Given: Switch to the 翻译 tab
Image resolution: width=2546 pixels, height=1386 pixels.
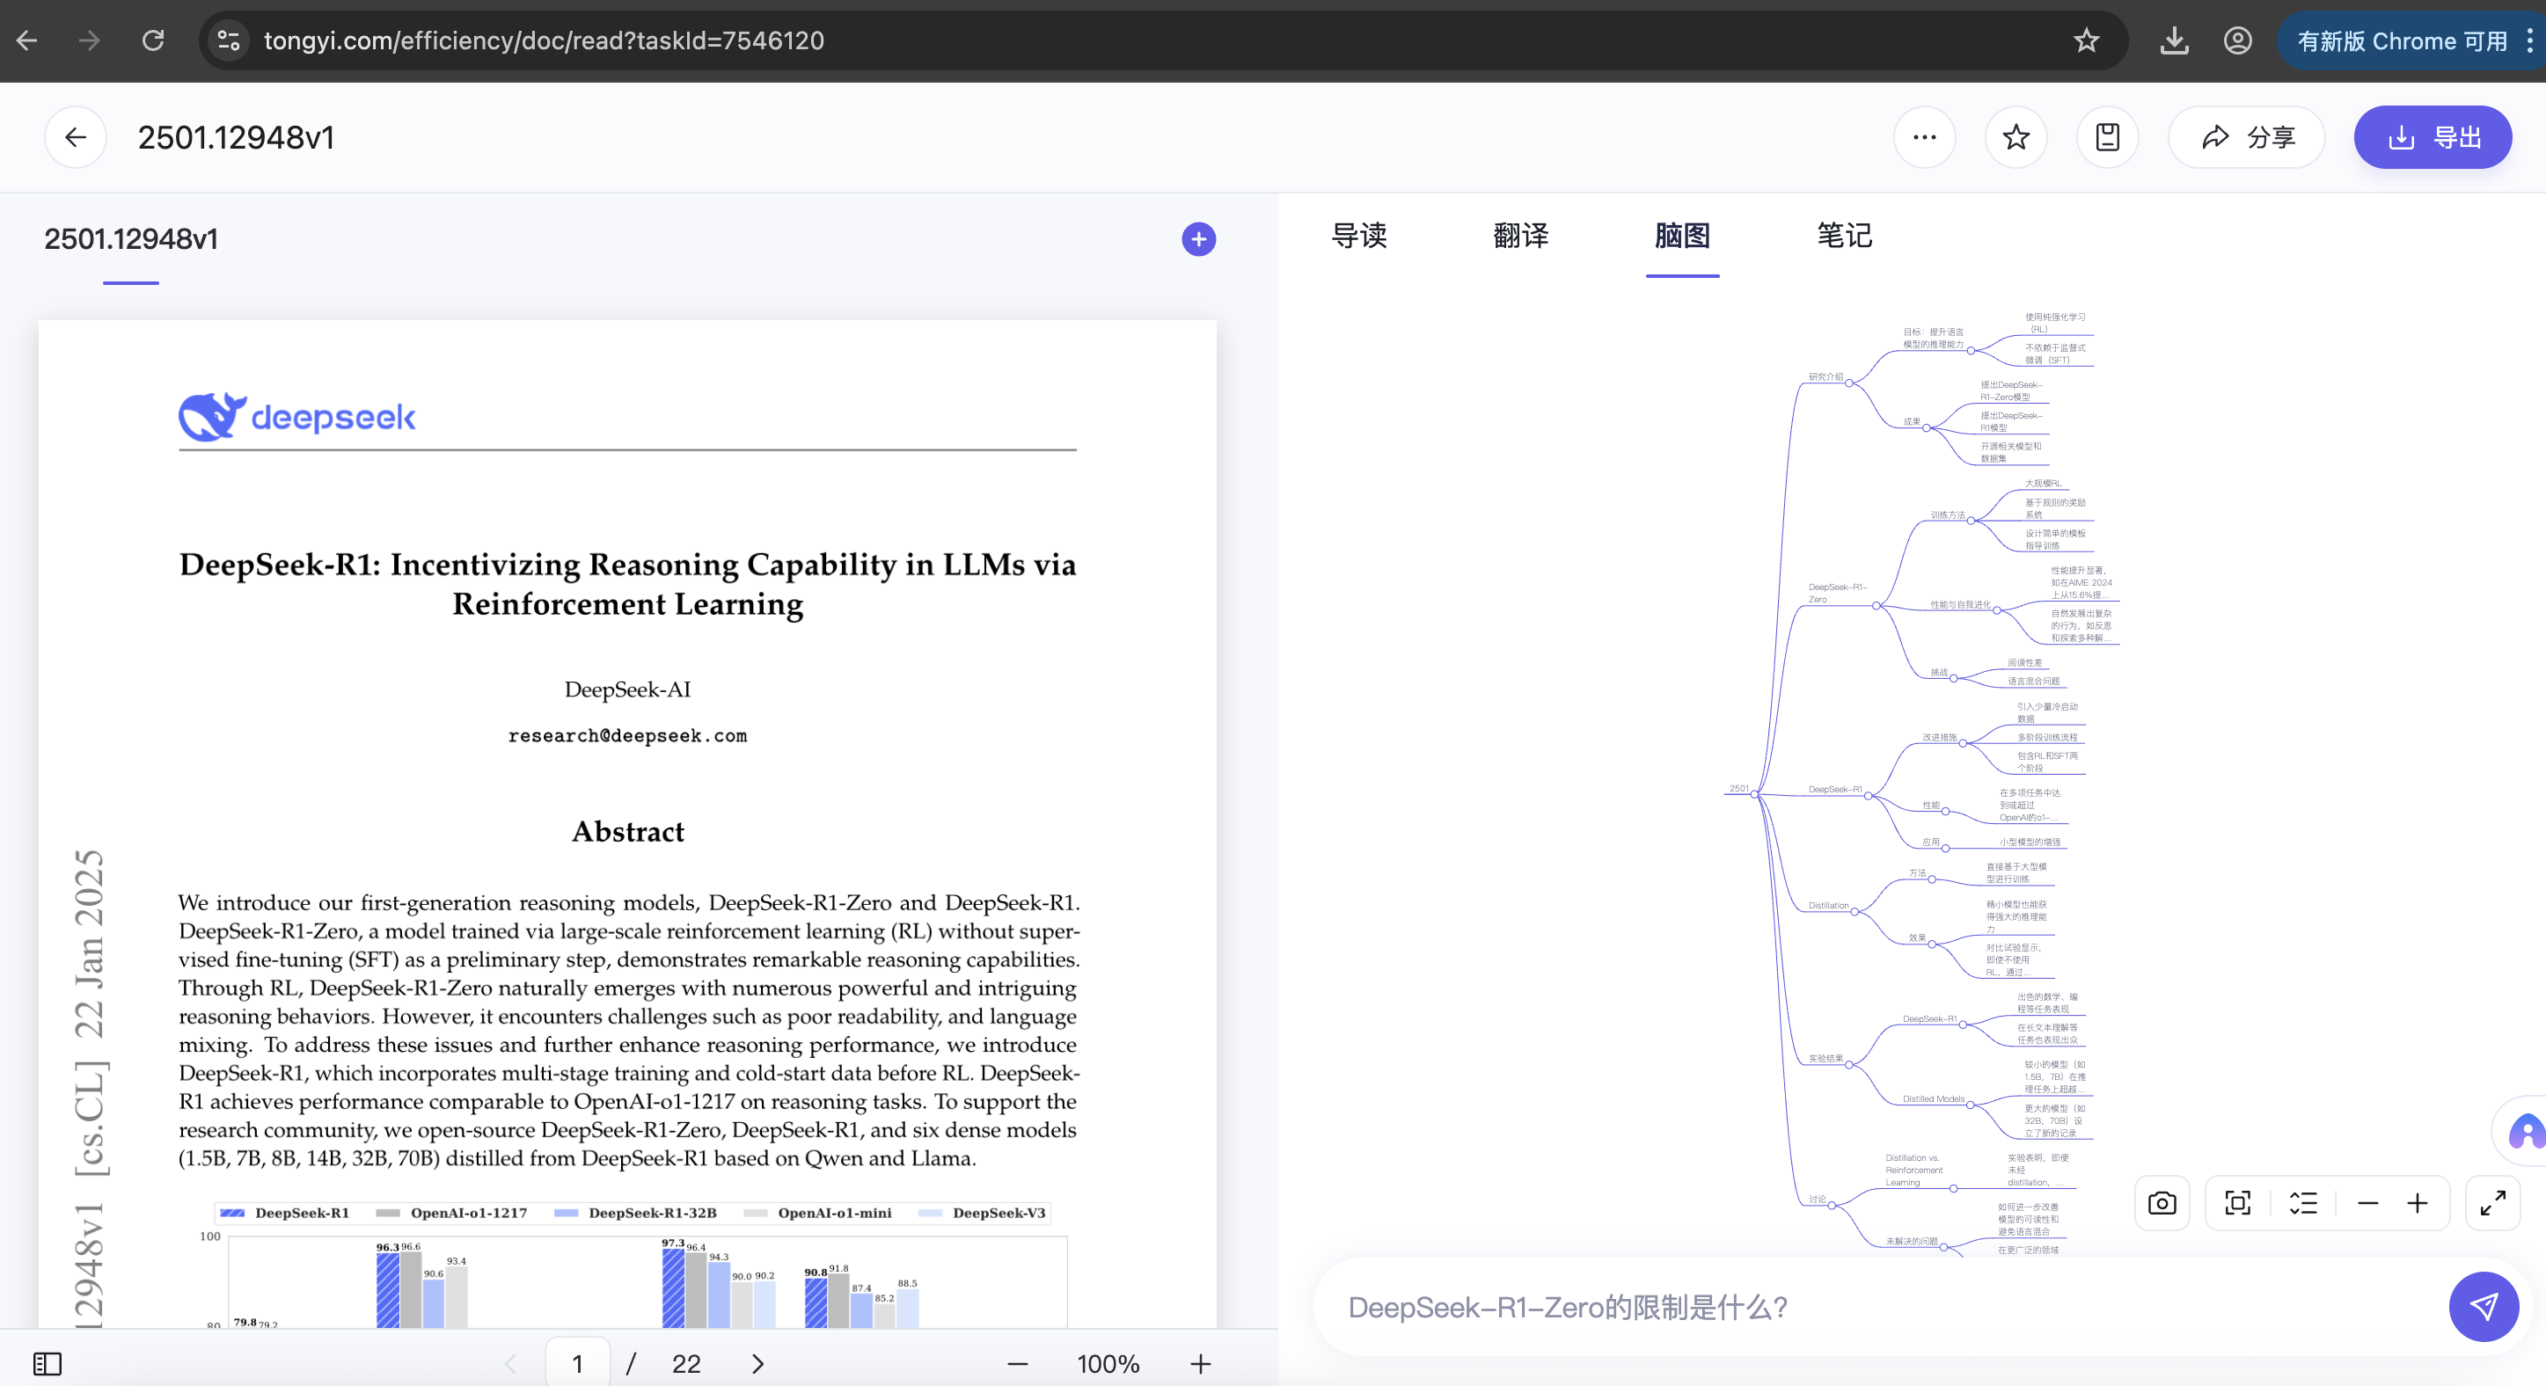Looking at the screenshot, I should (x=1520, y=235).
